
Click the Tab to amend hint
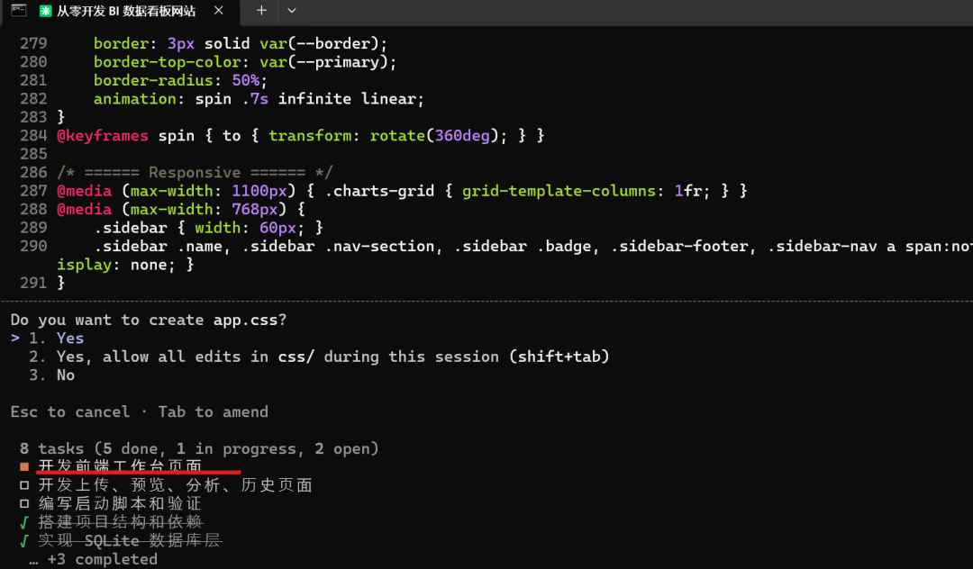(x=213, y=412)
